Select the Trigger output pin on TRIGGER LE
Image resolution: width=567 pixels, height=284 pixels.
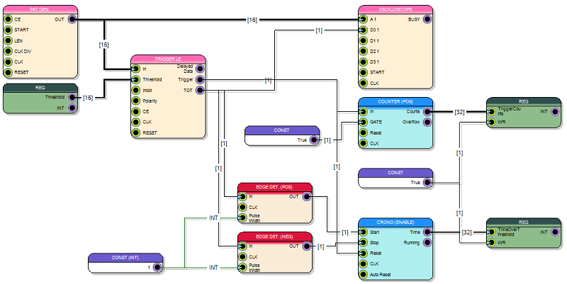tap(200, 79)
